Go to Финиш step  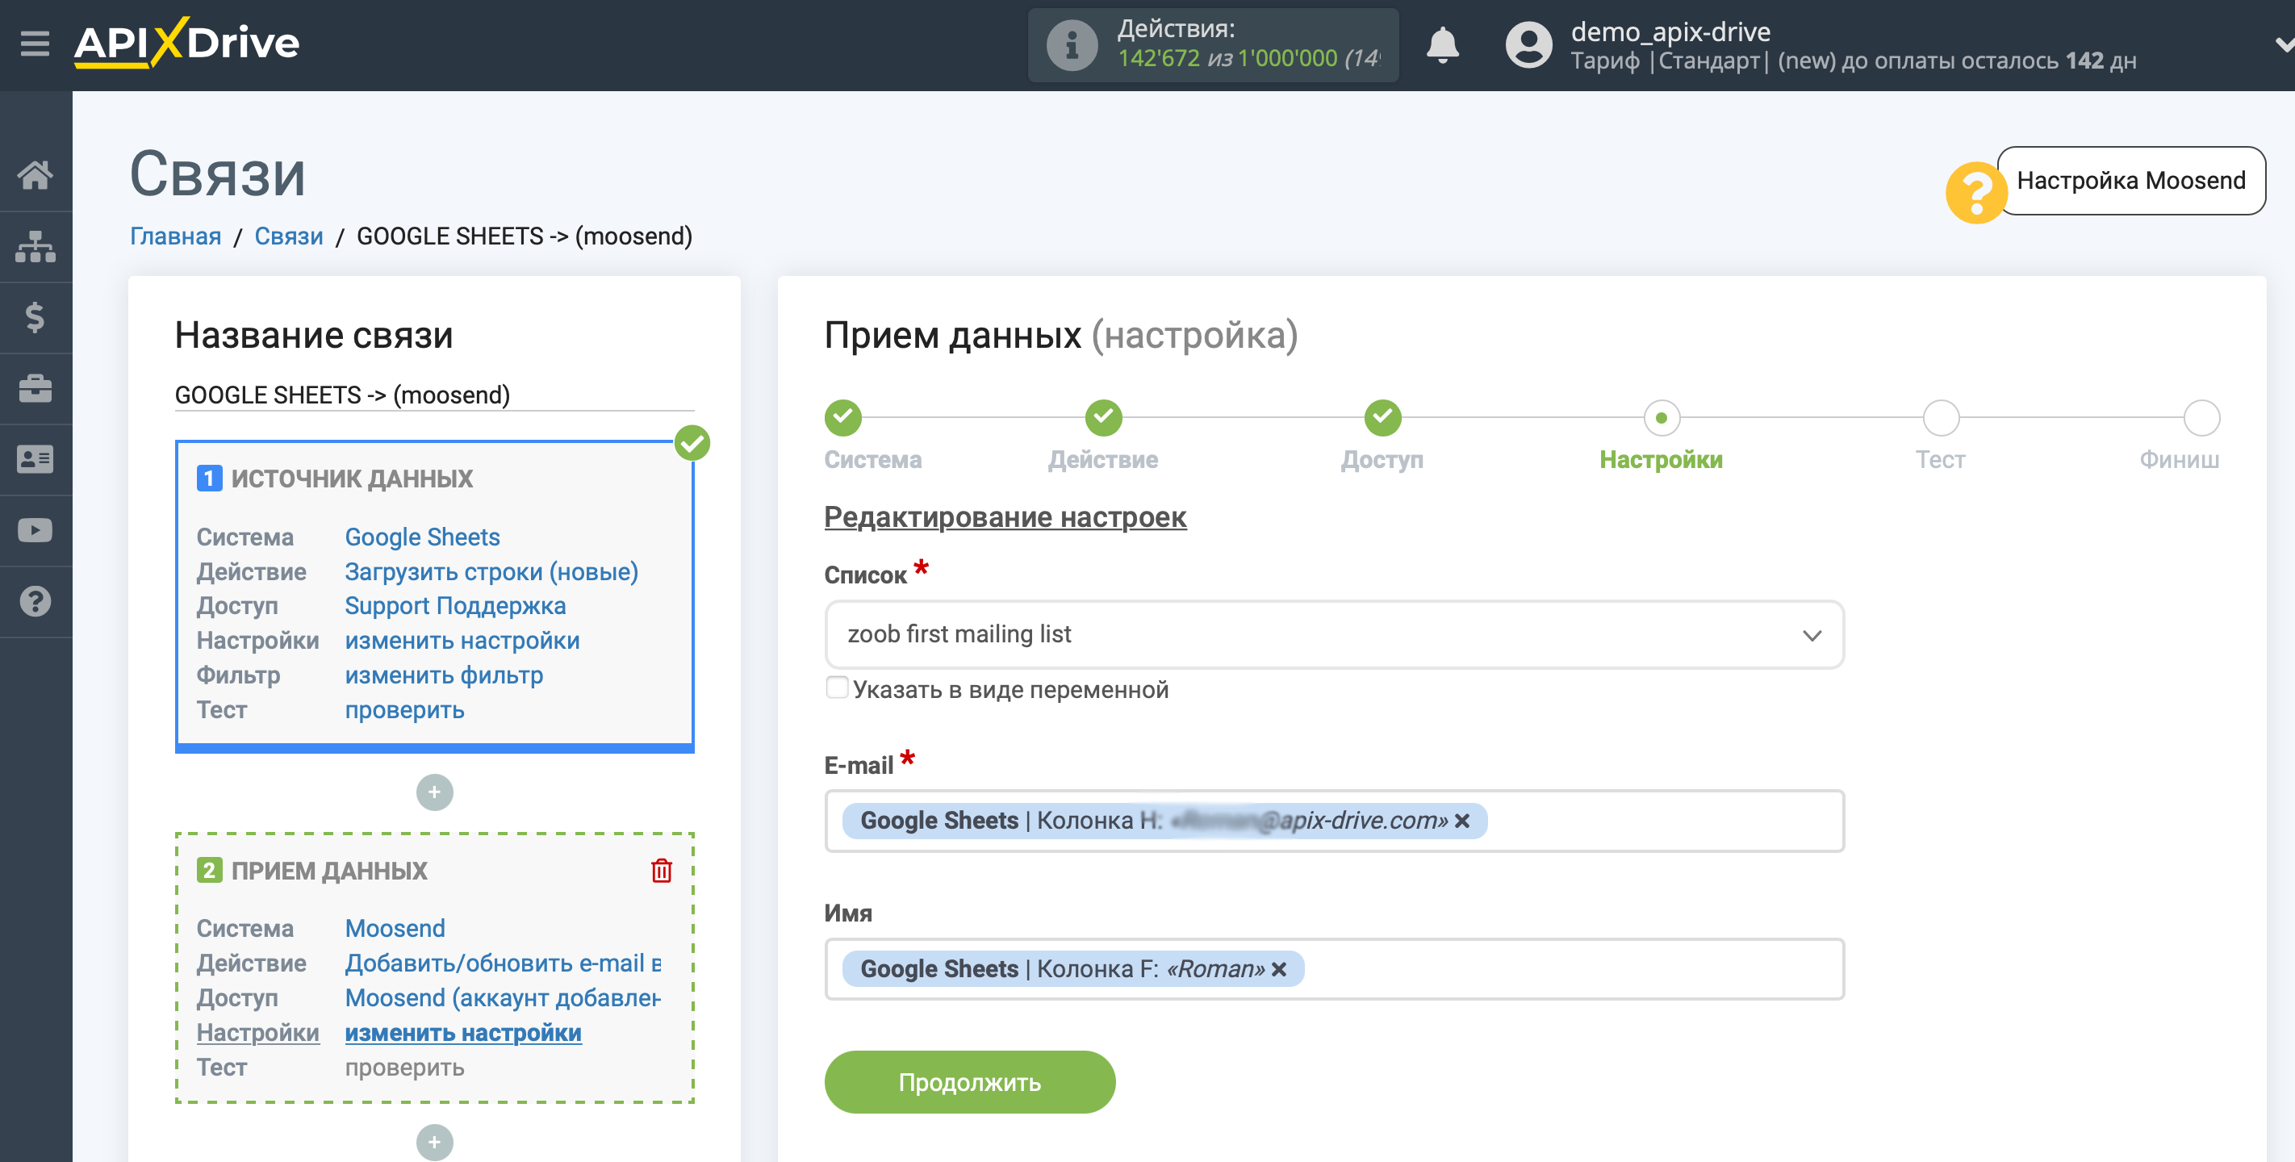(2201, 418)
